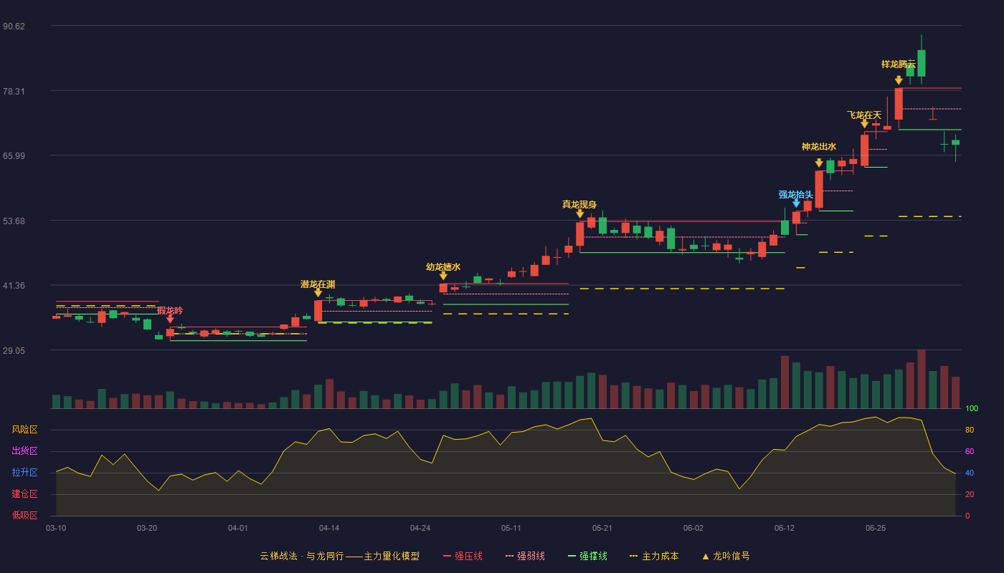Viewport: 1004px width, 573px height.
Task: Click the 29.05 price axis label
Action: point(14,350)
